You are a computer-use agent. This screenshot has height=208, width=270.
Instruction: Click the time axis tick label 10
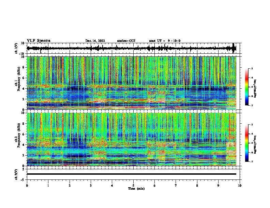coord(240,186)
